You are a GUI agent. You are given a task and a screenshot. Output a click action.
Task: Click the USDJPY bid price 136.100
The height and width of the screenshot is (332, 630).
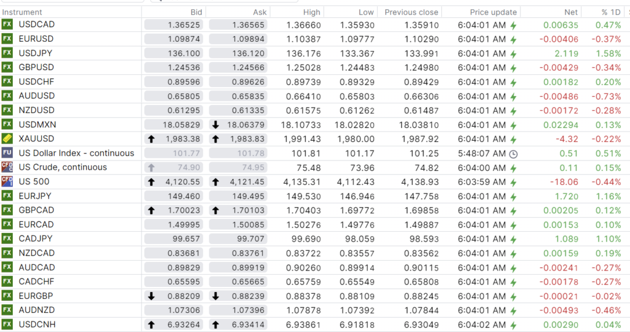174,53
